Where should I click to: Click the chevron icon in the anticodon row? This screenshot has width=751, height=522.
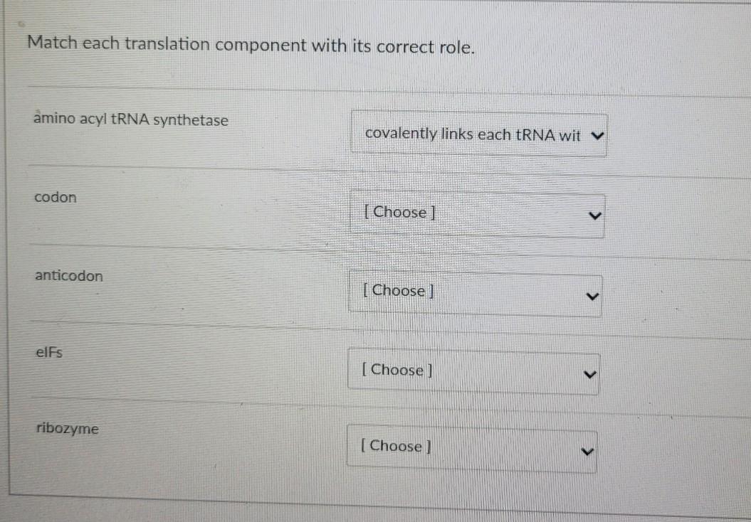coord(592,294)
